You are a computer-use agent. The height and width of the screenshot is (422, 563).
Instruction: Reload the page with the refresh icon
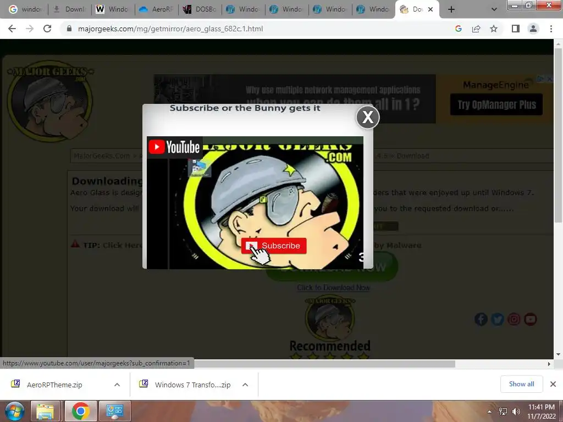(x=47, y=29)
